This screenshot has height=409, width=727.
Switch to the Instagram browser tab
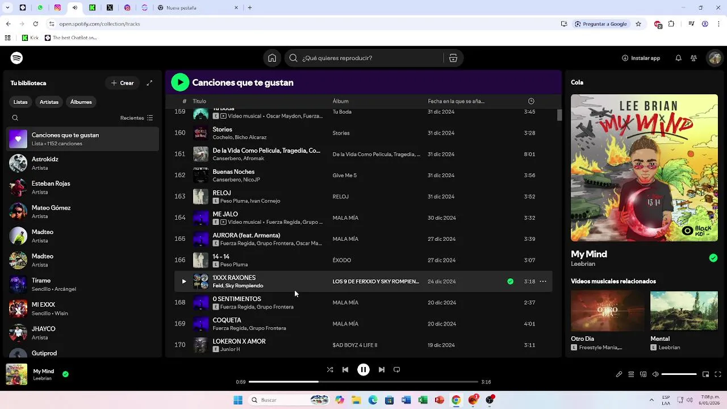point(57,7)
